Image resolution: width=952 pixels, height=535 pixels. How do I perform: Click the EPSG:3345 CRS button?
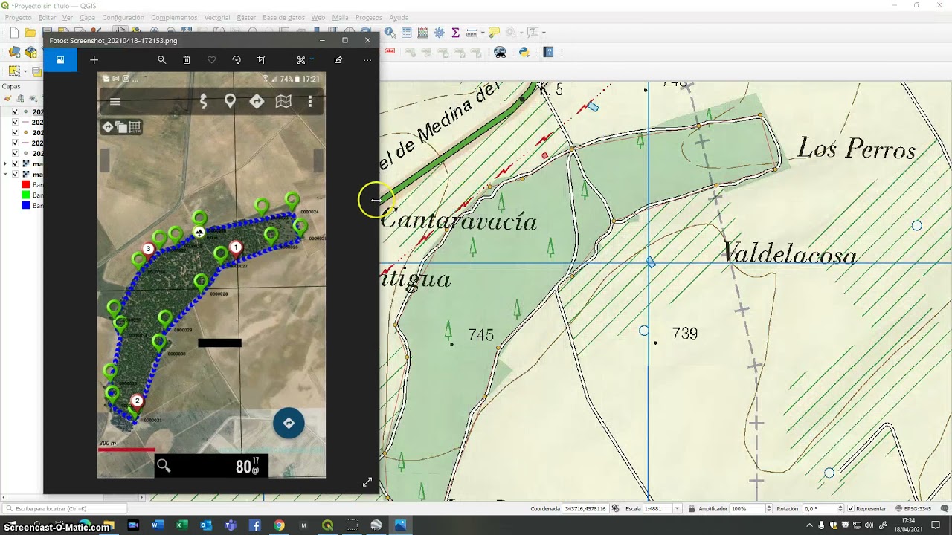click(x=913, y=509)
